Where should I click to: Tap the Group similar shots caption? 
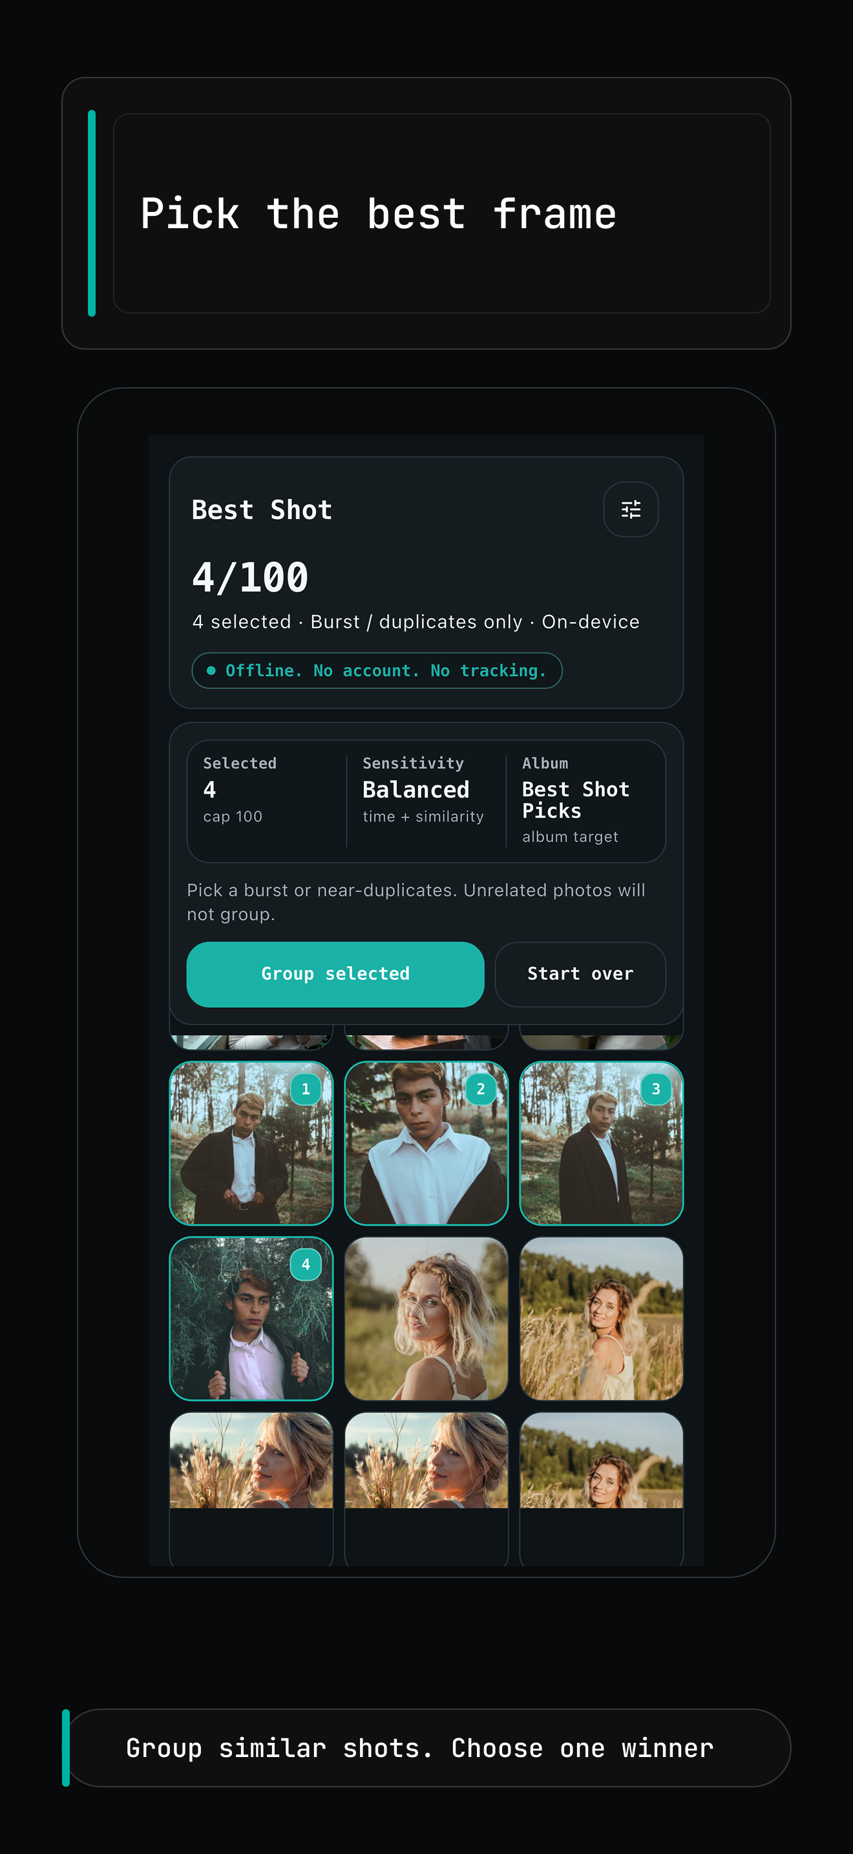[x=420, y=1748]
